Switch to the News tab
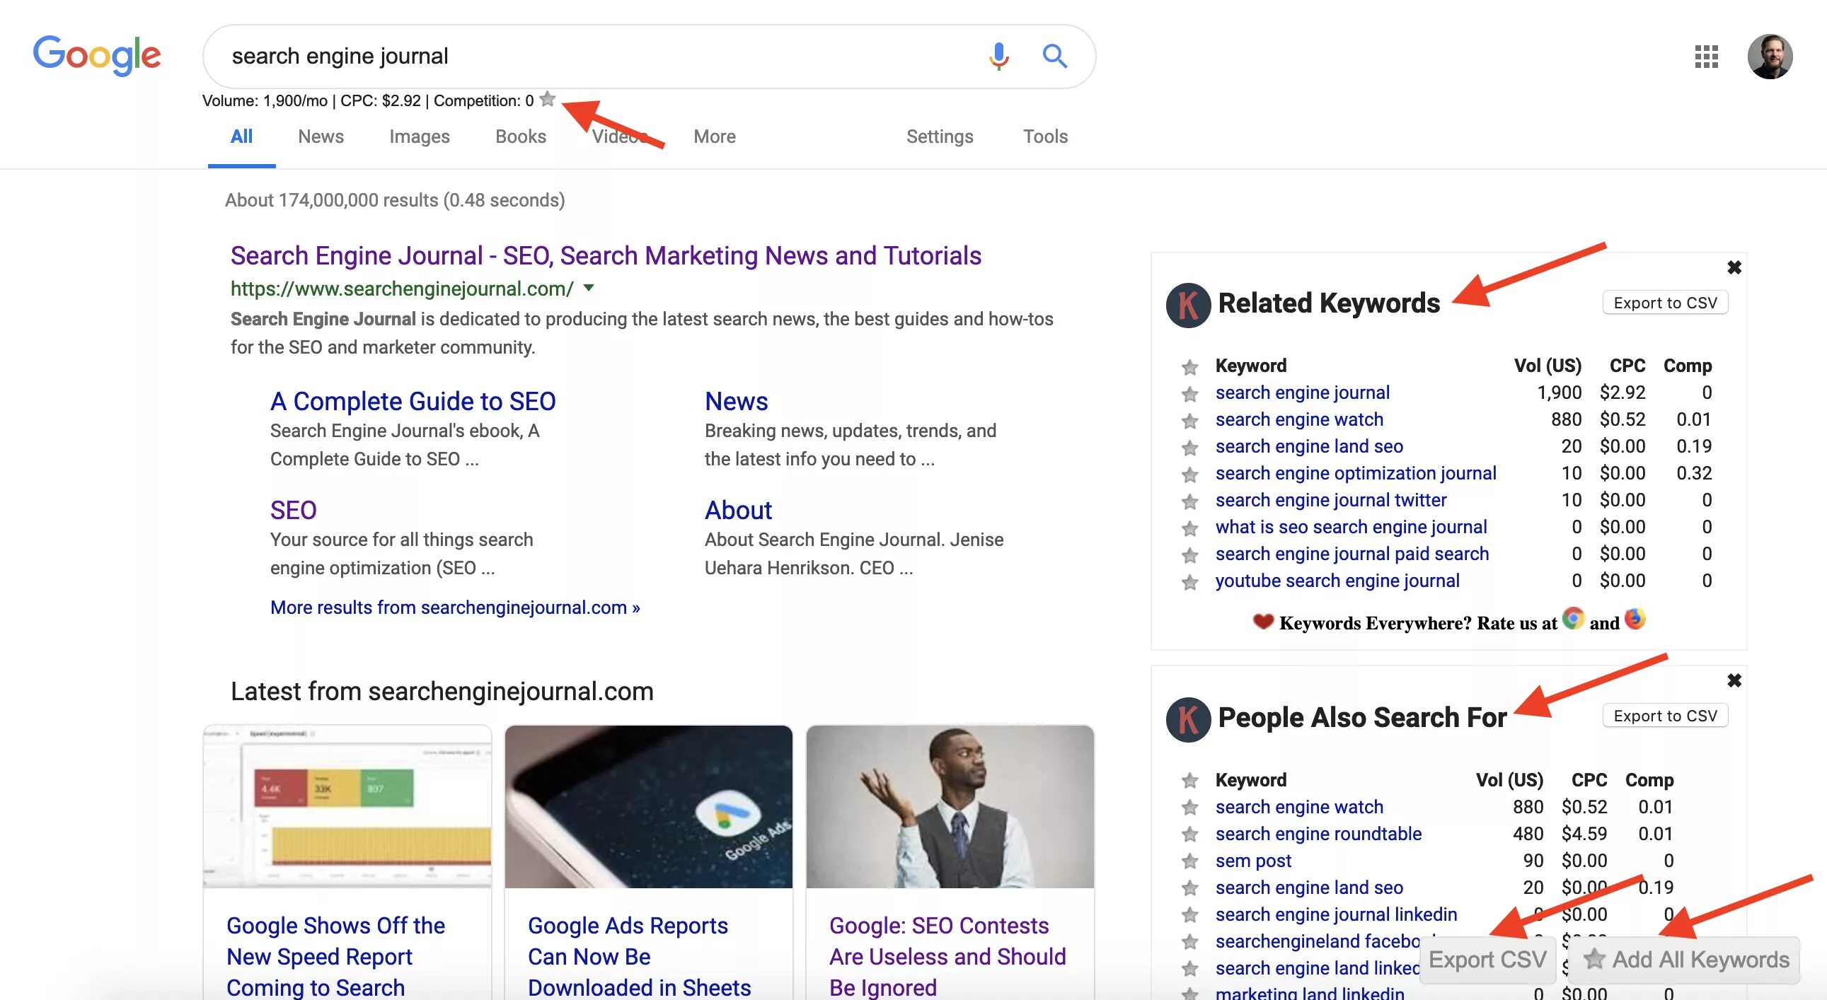This screenshot has height=1000, width=1827. click(321, 136)
